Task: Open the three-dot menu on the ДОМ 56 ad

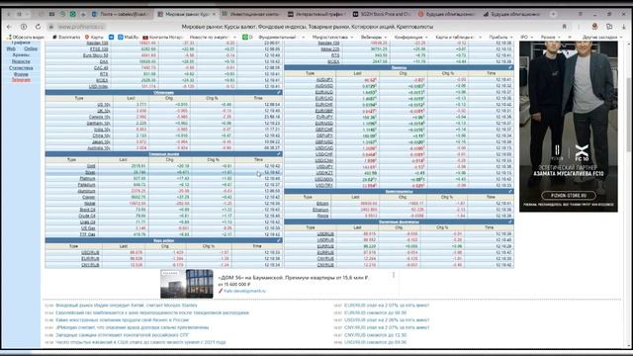Action: [x=394, y=275]
